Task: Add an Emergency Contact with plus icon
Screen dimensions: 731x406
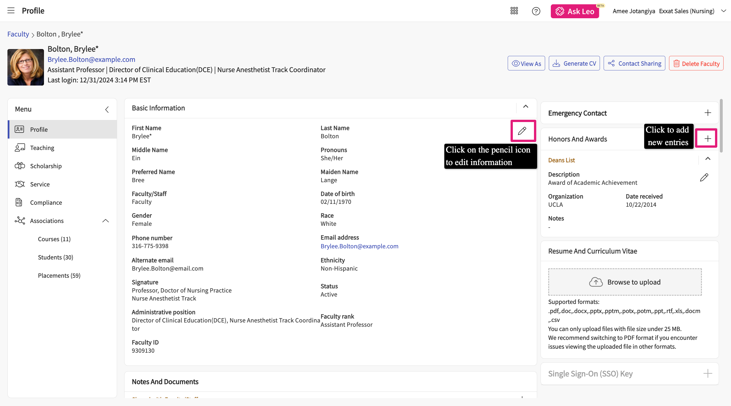Action: pyautogui.click(x=708, y=113)
